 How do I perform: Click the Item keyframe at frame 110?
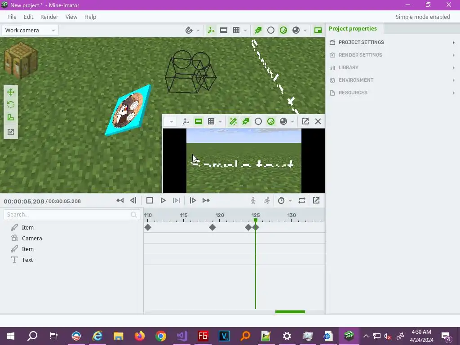[148, 227]
